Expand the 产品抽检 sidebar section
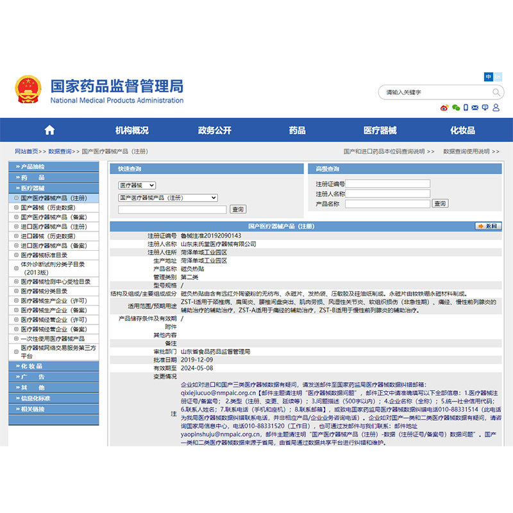 click(x=54, y=167)
